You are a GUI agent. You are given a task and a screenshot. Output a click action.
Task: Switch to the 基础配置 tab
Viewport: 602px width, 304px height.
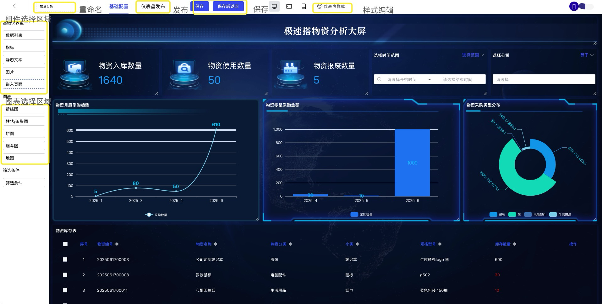click(x=119, y=7)
